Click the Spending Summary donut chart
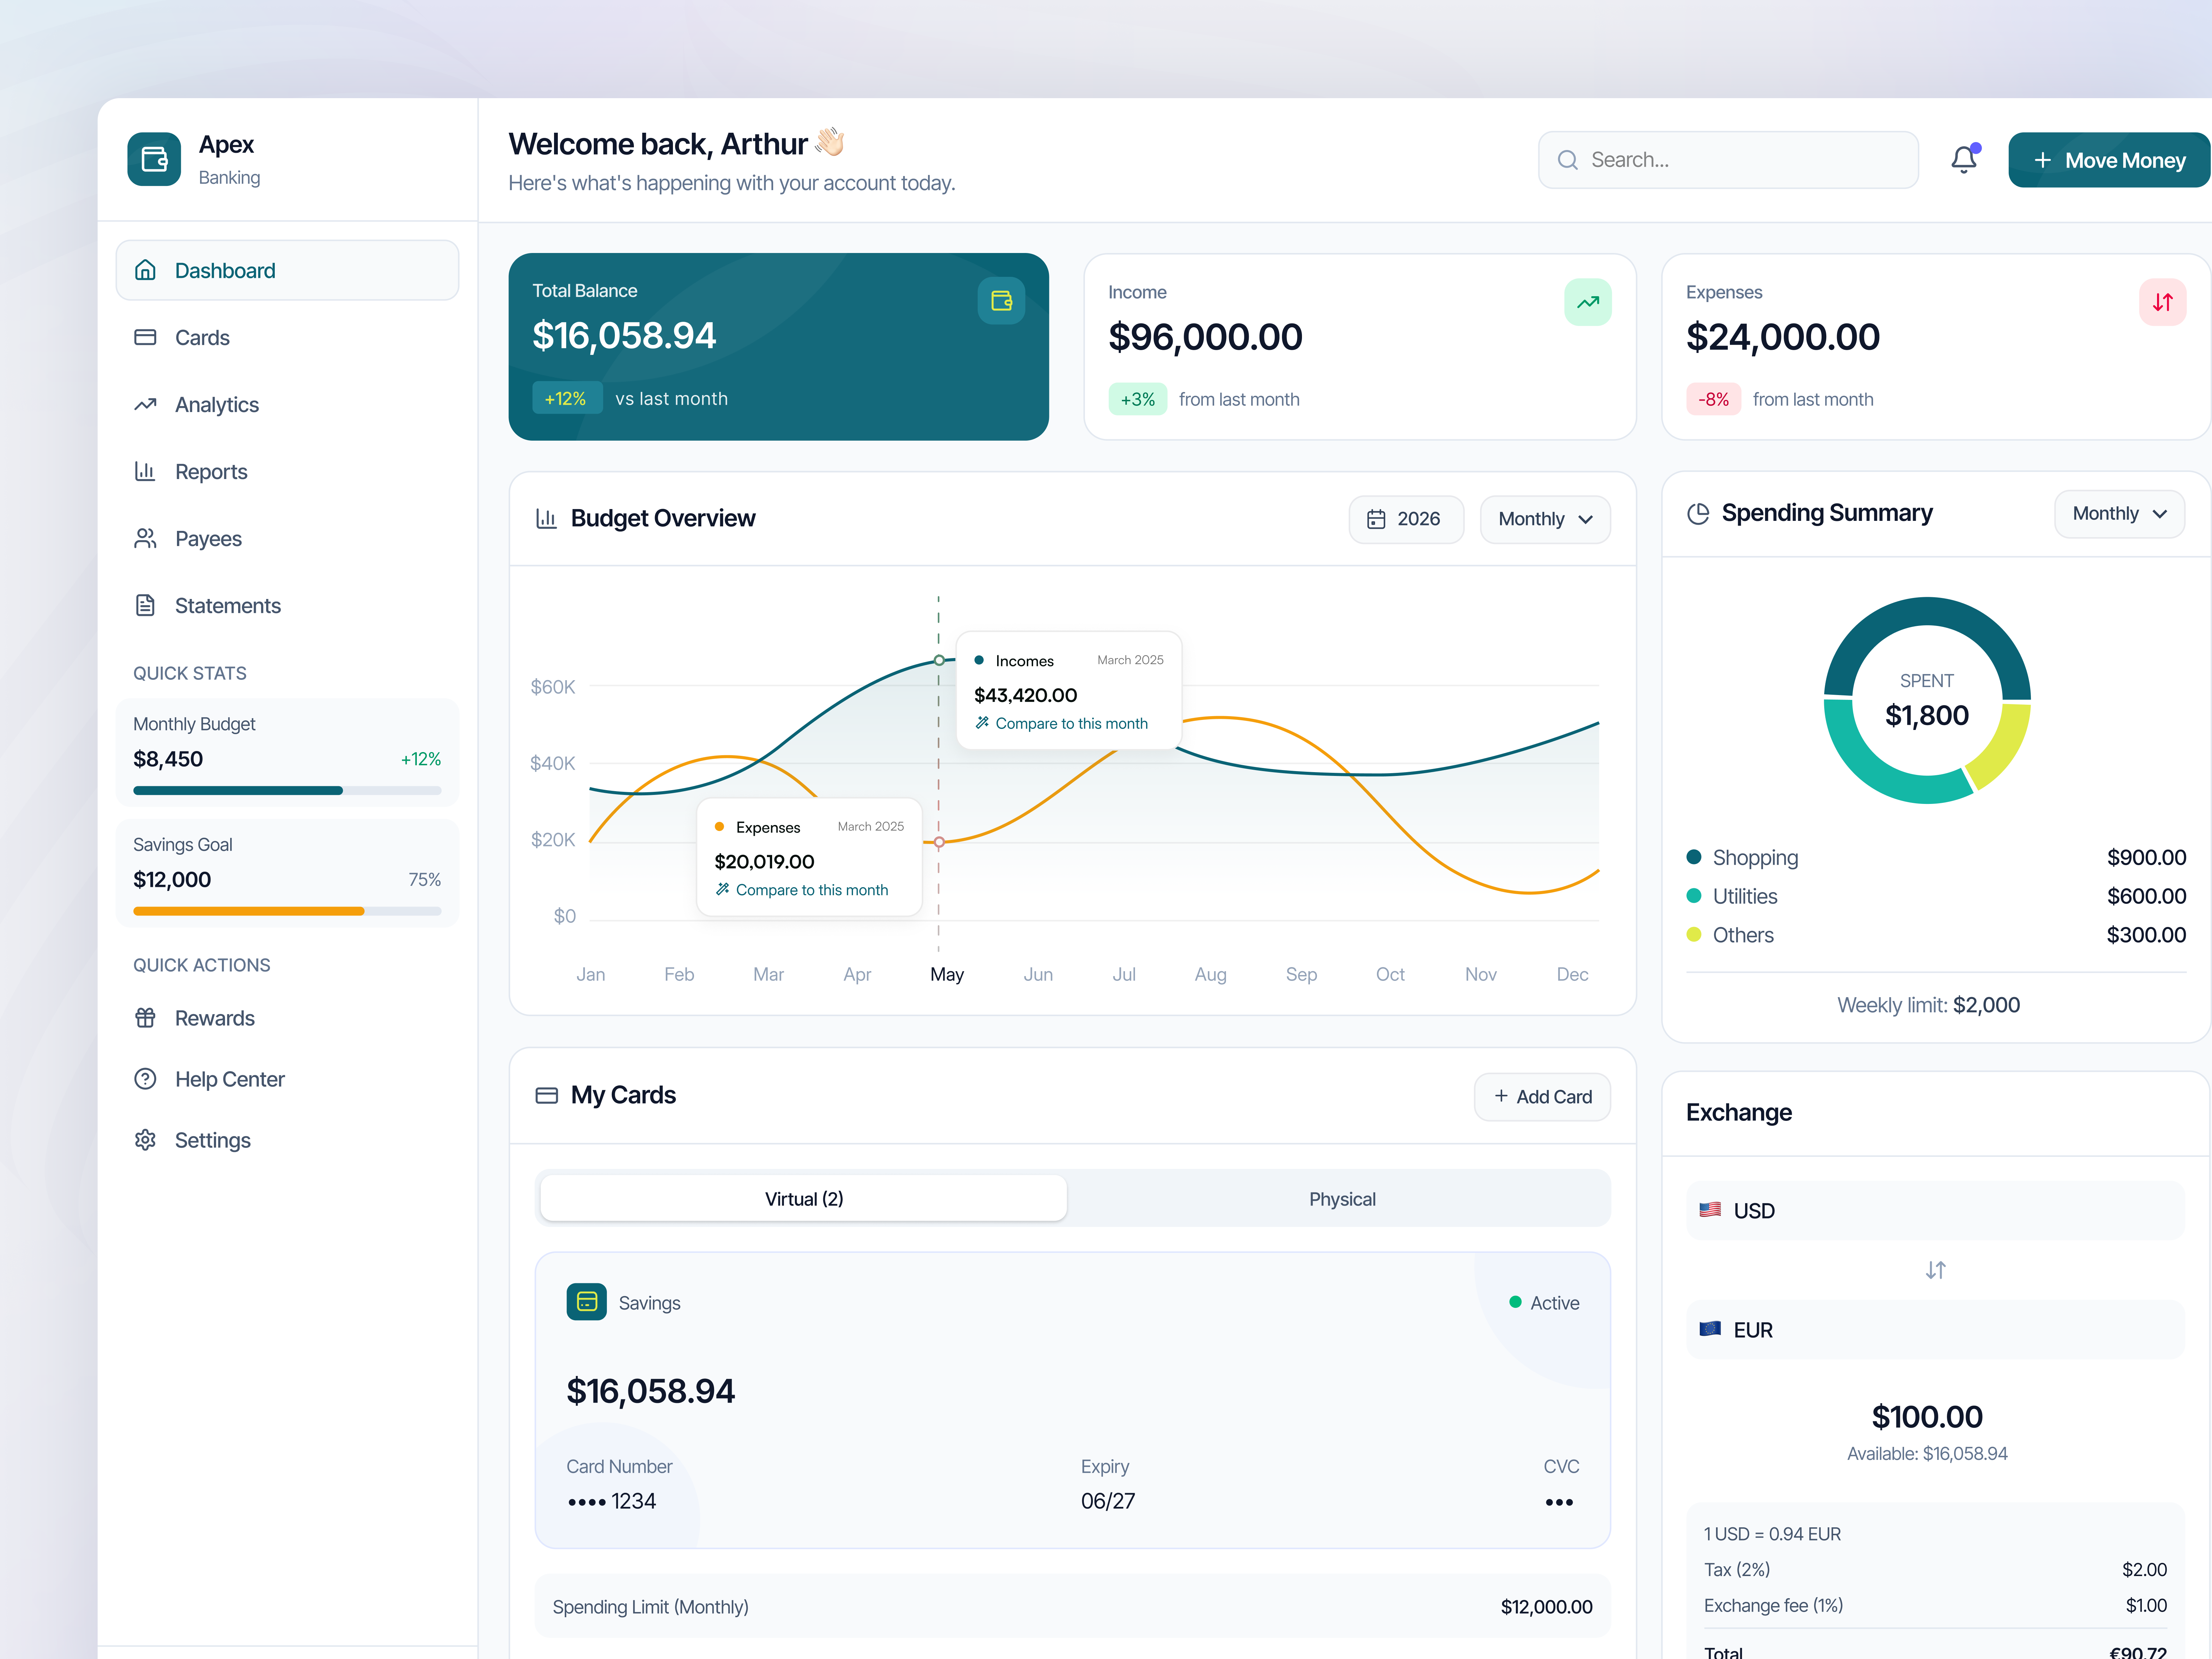This screenshot has width=2212, height=1659. [1927, 700]
